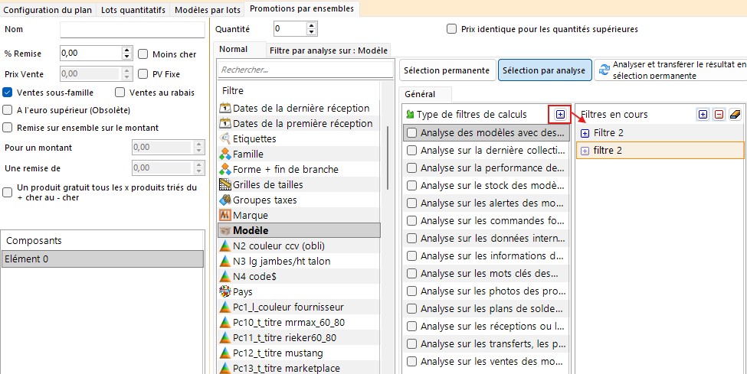Screen dimensions: 747x374
Task: Click the filter list vertical scrollbar
Action: 388,157
